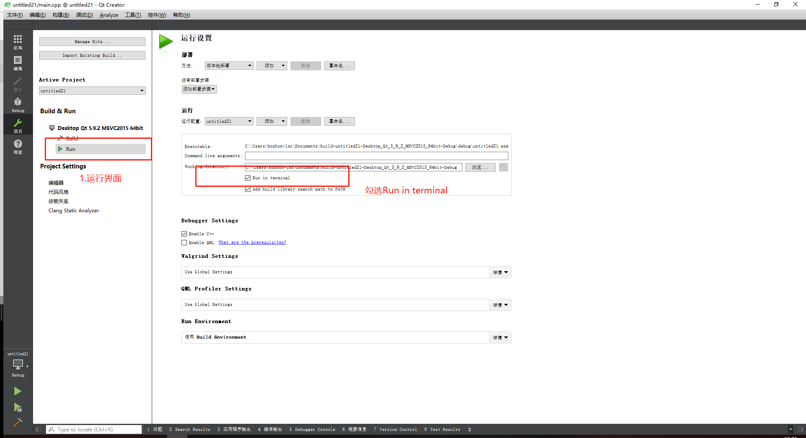806x438 pixels.
Task: Start debugging with the play-with-bug icon
Action: pos(18,407)
